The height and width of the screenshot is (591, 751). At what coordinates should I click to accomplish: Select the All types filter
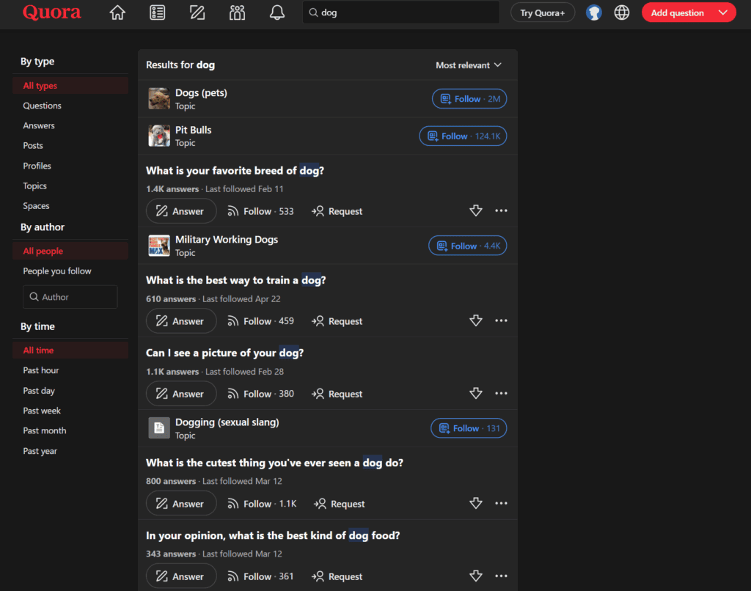click(x=70, y=86)
